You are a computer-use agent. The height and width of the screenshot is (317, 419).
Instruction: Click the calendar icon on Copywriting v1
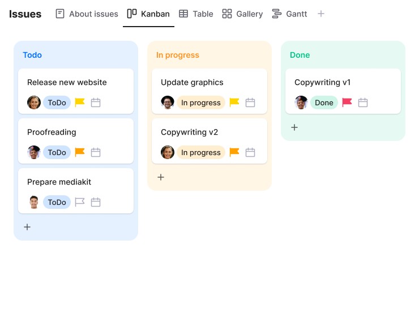click(x=363, y=102)
